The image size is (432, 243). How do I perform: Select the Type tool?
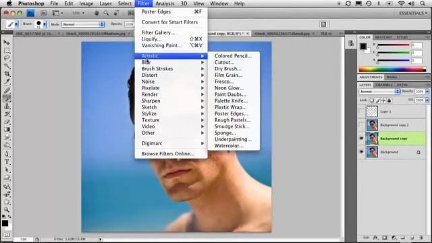coord(7,162)
